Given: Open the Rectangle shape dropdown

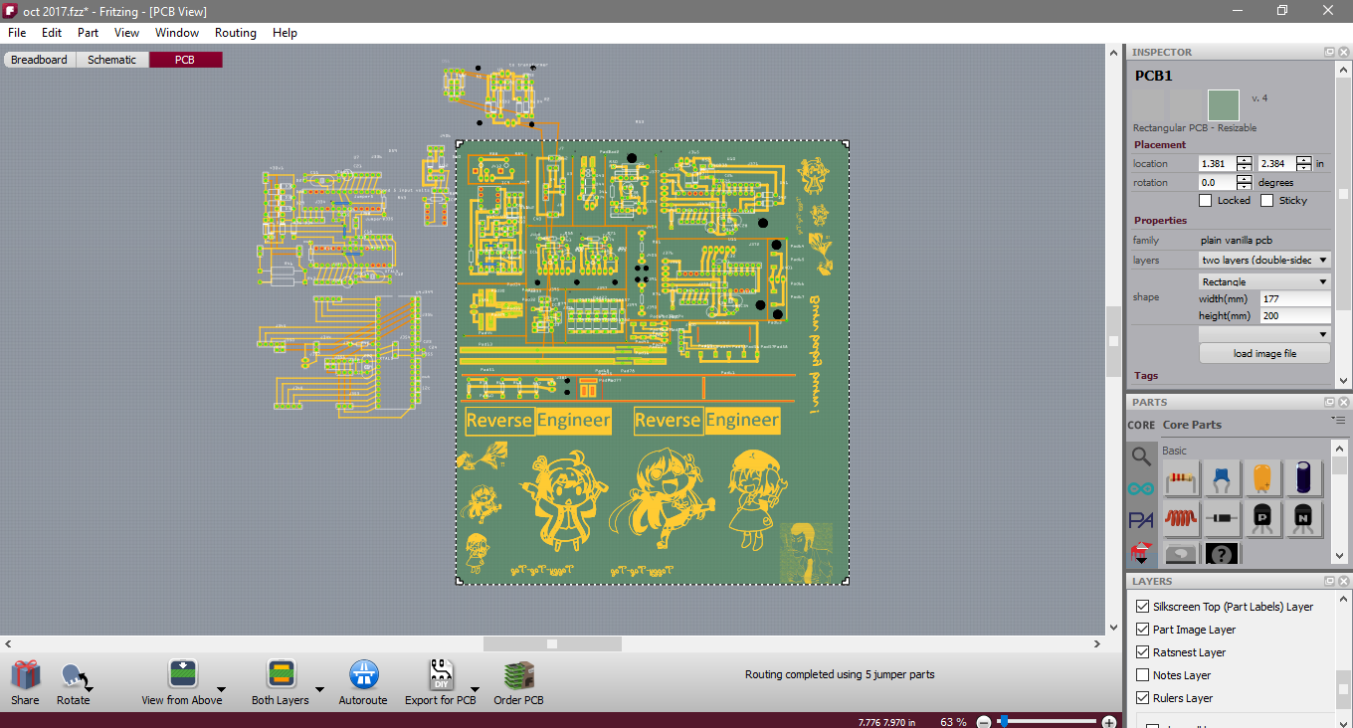Looking at the screenshot, I should click(1264, 281).
